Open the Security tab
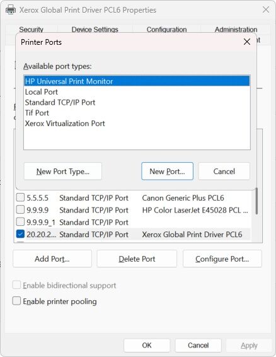The height and width of the screenshot is (357, 276). 31,30
